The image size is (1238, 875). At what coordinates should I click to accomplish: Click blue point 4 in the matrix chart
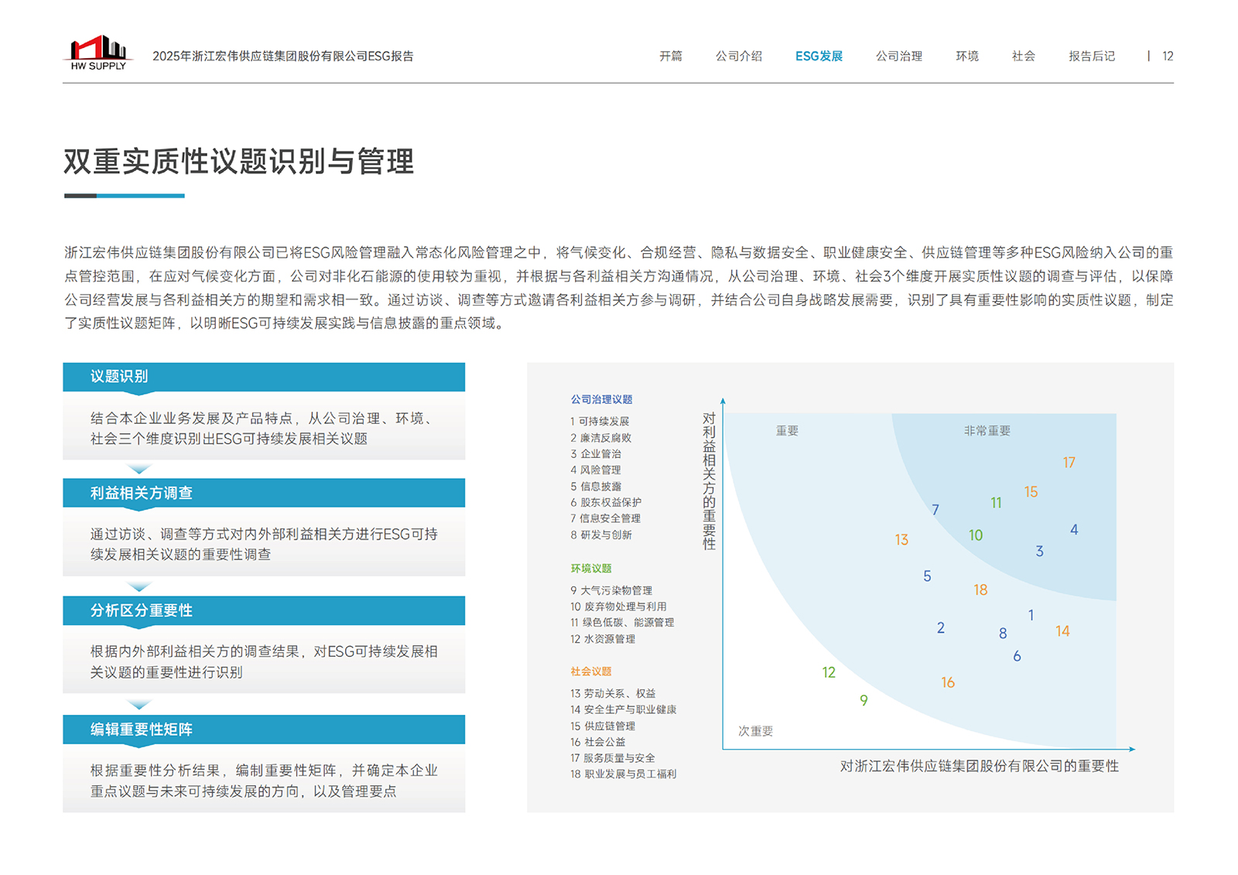pyautogui.click(x=1074, y=530)
